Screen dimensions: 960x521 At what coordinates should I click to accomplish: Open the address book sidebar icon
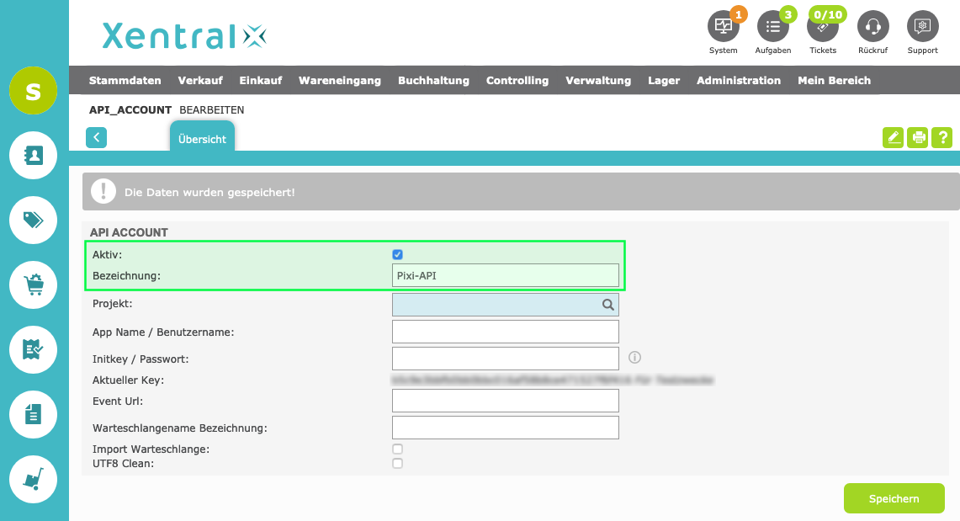33,155
